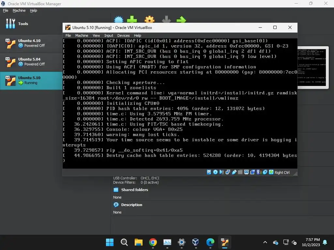This screenshot has width=334, height=250.
Task: Click the VM window resize grip corner
Action: (295, 174)
